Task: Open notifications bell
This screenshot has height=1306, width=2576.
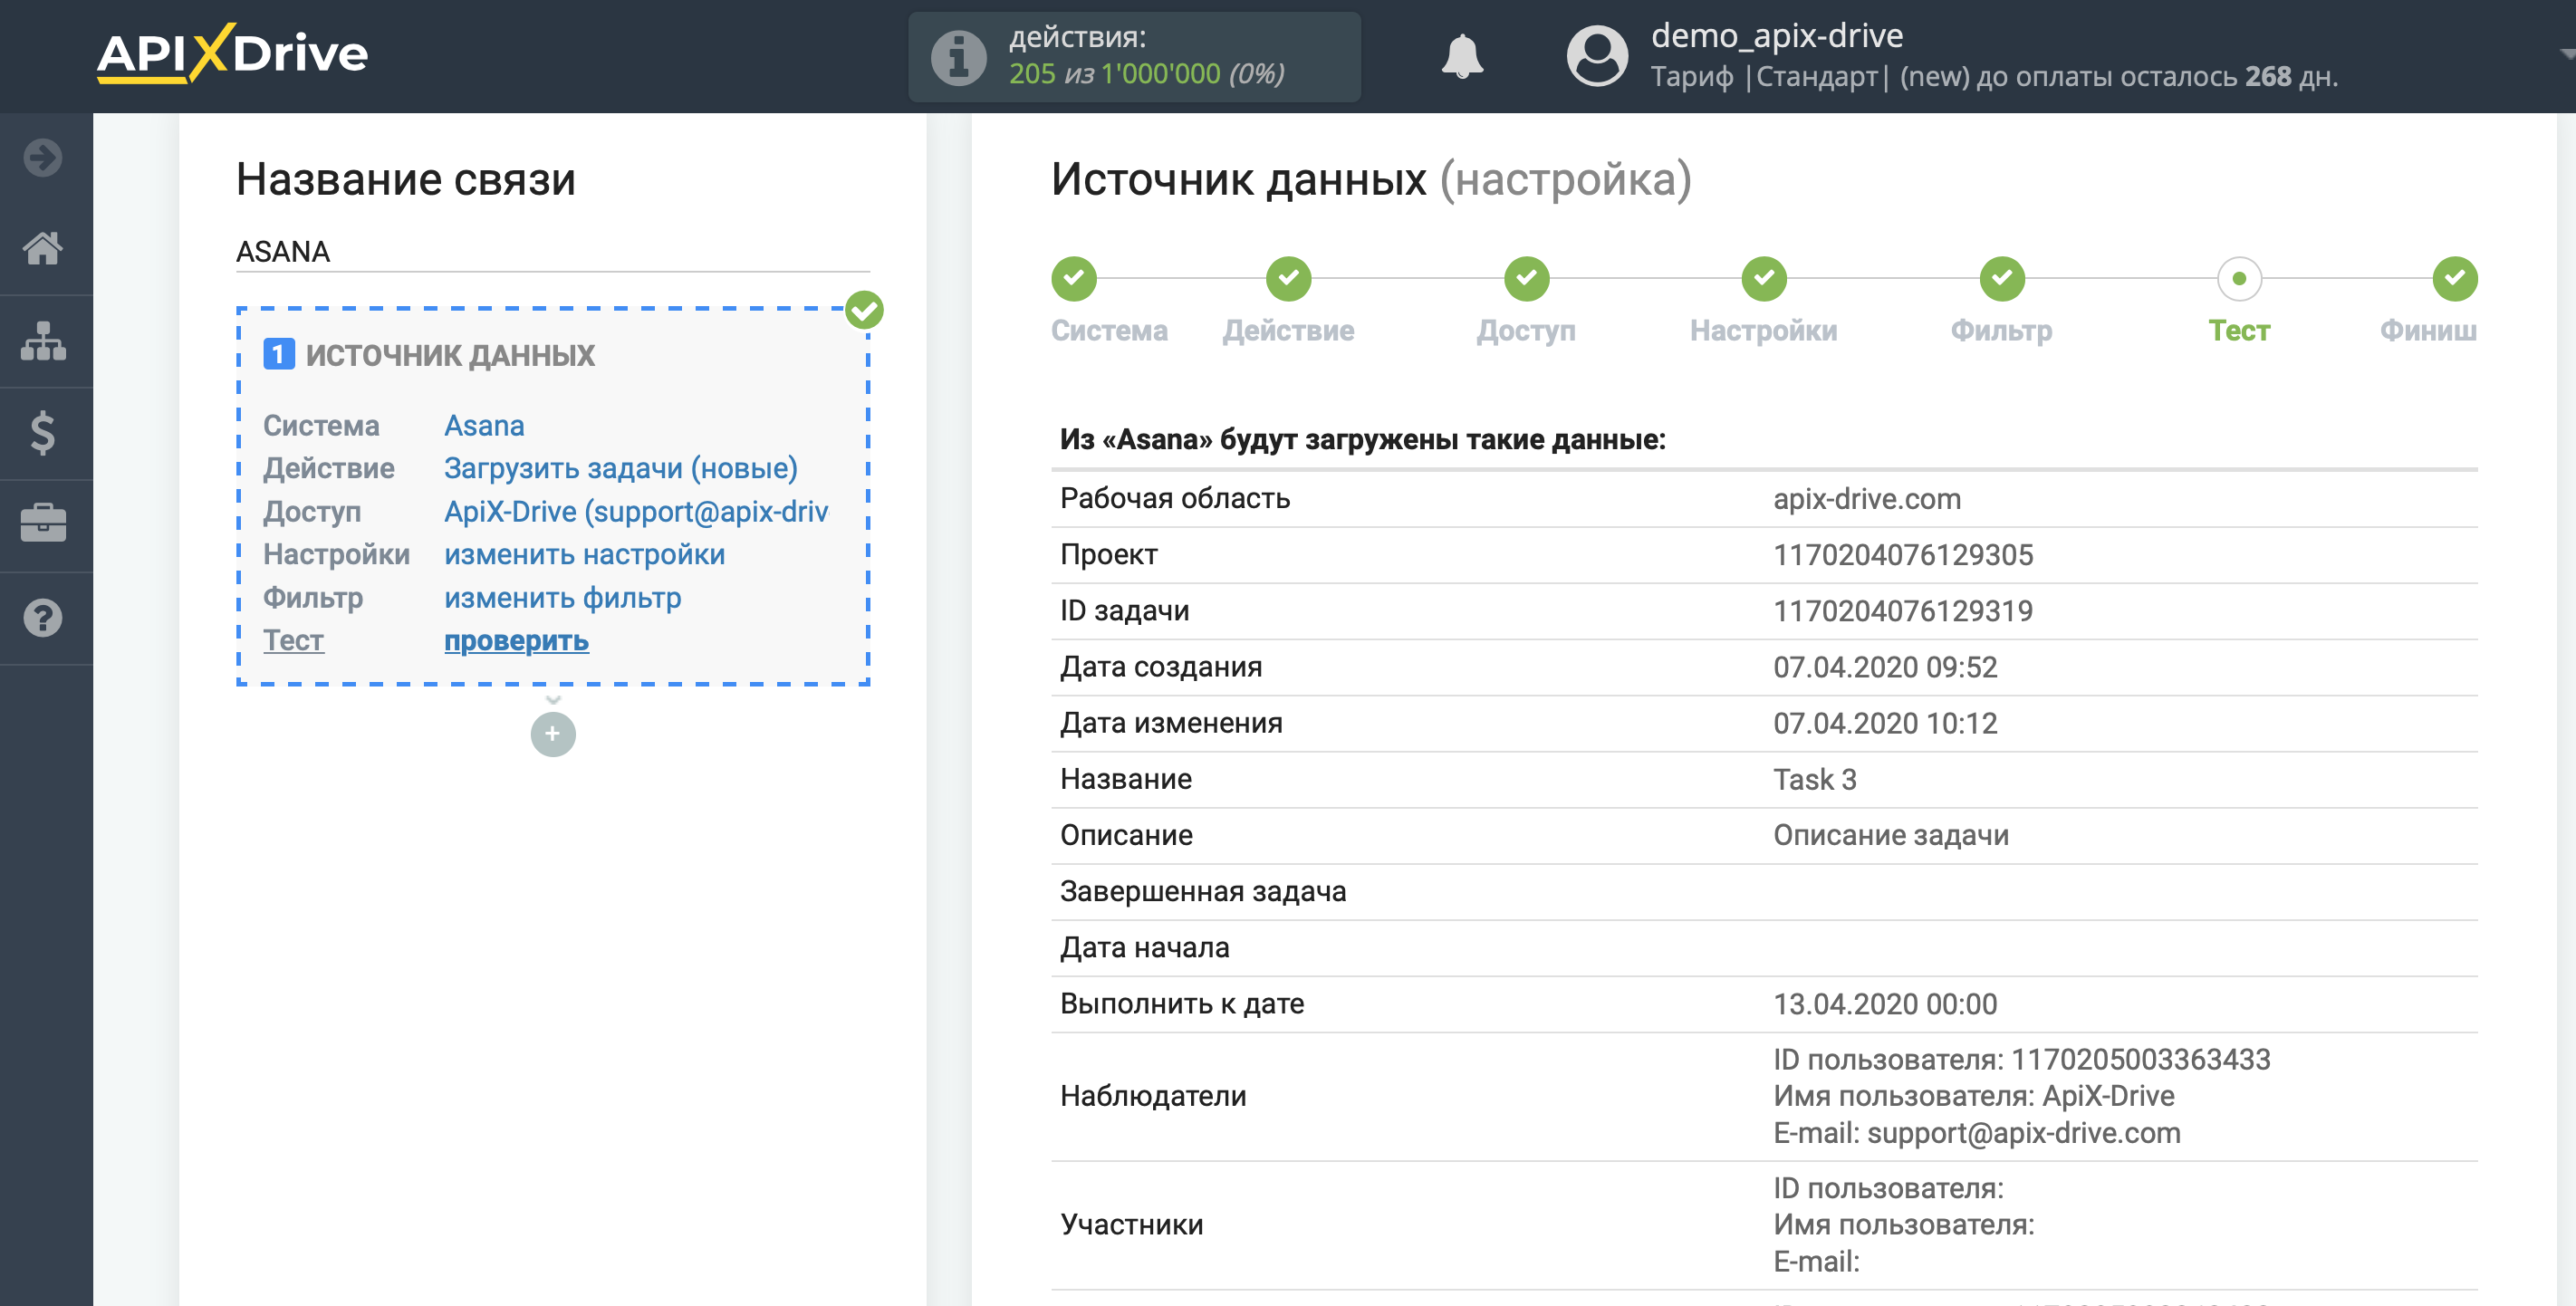Action: [x=1462, y=57]
